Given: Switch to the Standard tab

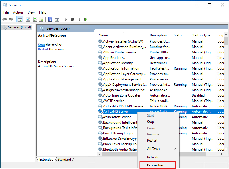Looking at the screenshot, I should (x=64, y=160).
